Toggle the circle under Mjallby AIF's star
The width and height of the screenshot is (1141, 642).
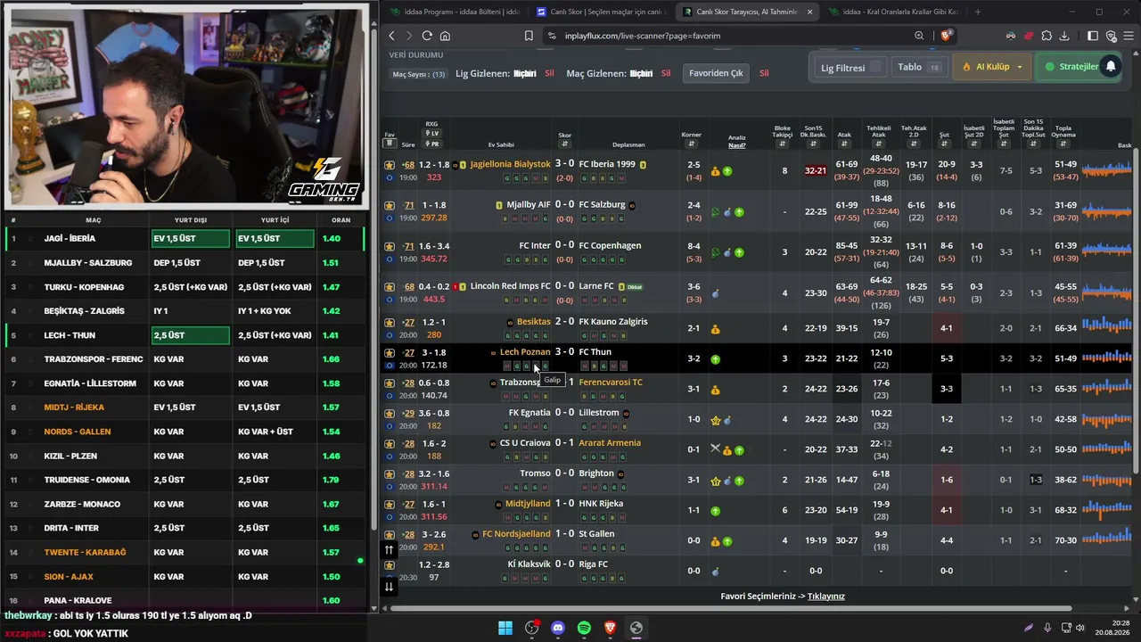pos(390,218)
